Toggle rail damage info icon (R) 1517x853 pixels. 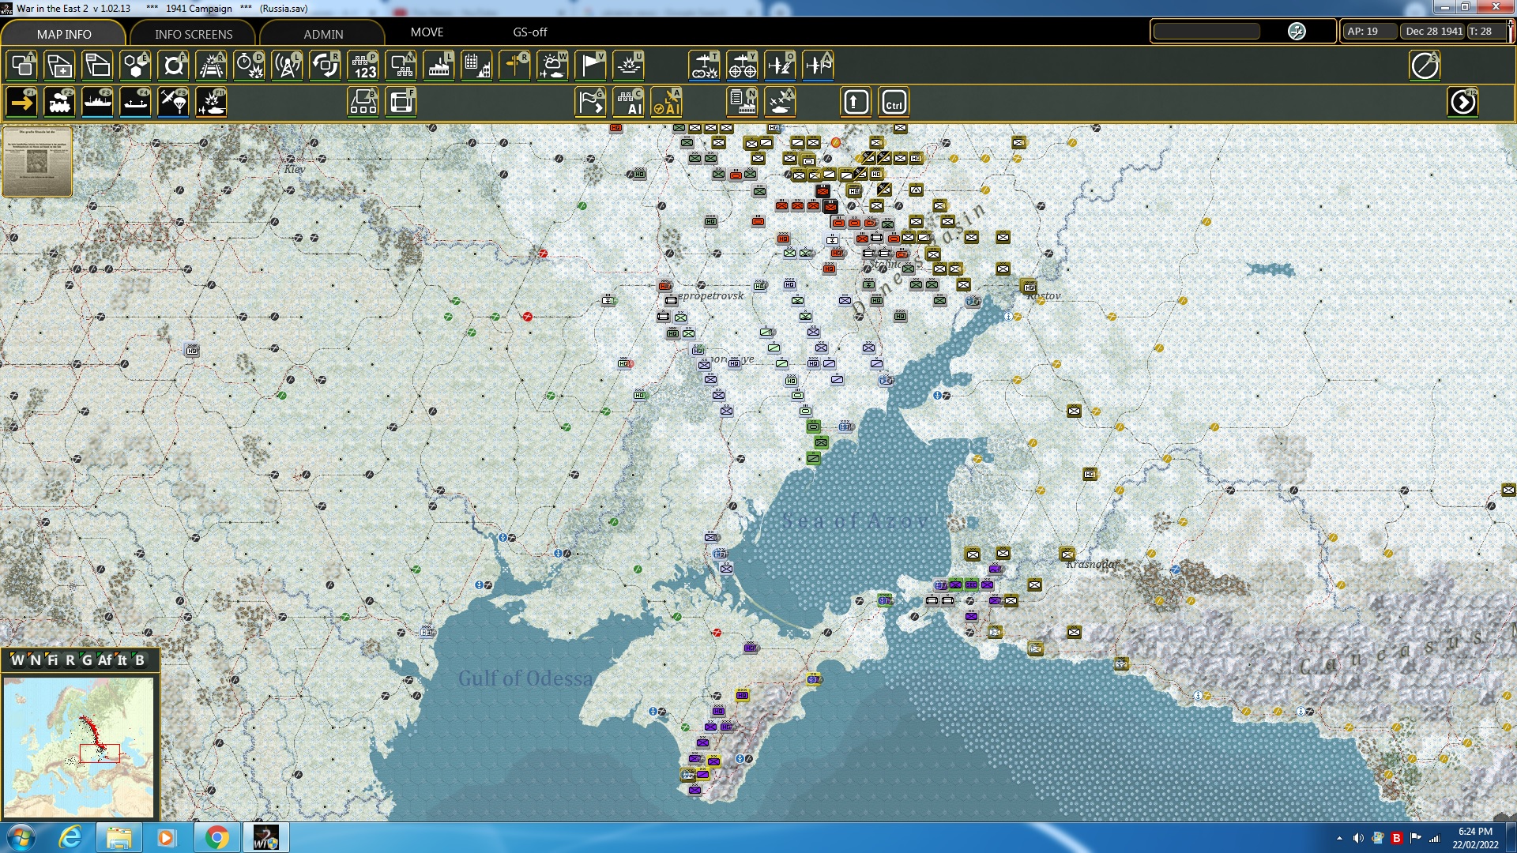pyautogui.click(x=212, y=66)
